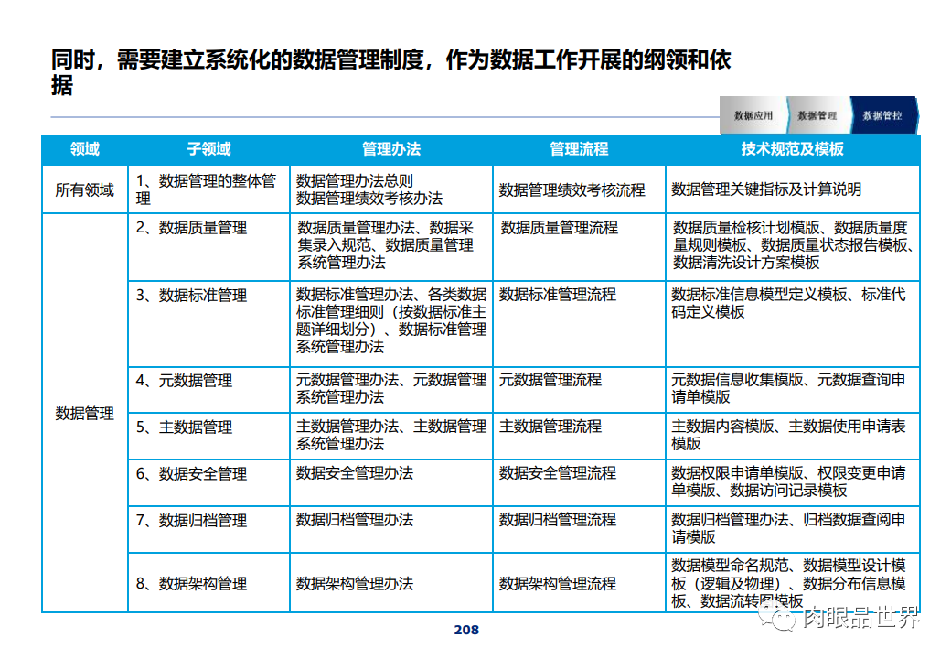Viewport: 951px width, 659px height.
Task: Select the 数据管理关键指标及计算说明 cell
Action: (792, 190)
